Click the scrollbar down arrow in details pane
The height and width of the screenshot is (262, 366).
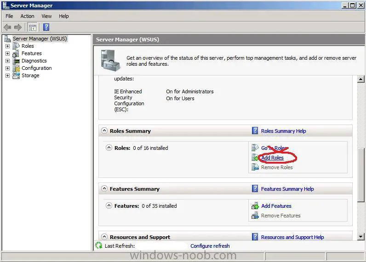360,237
